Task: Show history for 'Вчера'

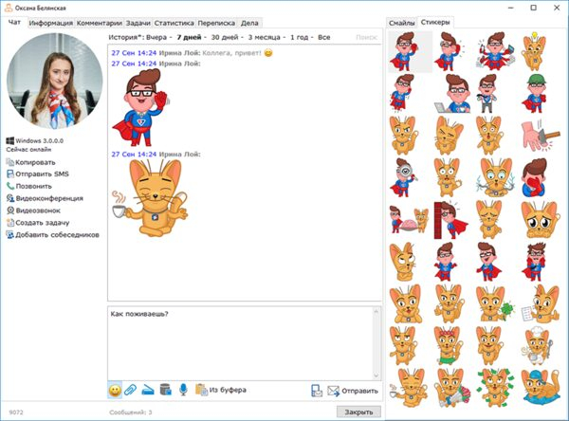Action: tap(156, 37)
